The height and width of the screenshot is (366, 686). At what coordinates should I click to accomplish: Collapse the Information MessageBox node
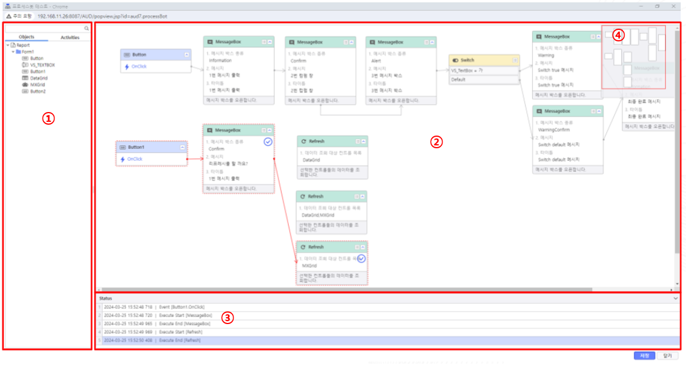pos(269,42)
